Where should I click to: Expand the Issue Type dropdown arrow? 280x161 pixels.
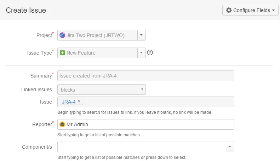[142, 53]
